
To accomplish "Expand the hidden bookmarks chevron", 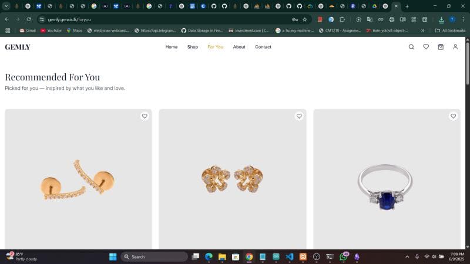I will [422, 31].
